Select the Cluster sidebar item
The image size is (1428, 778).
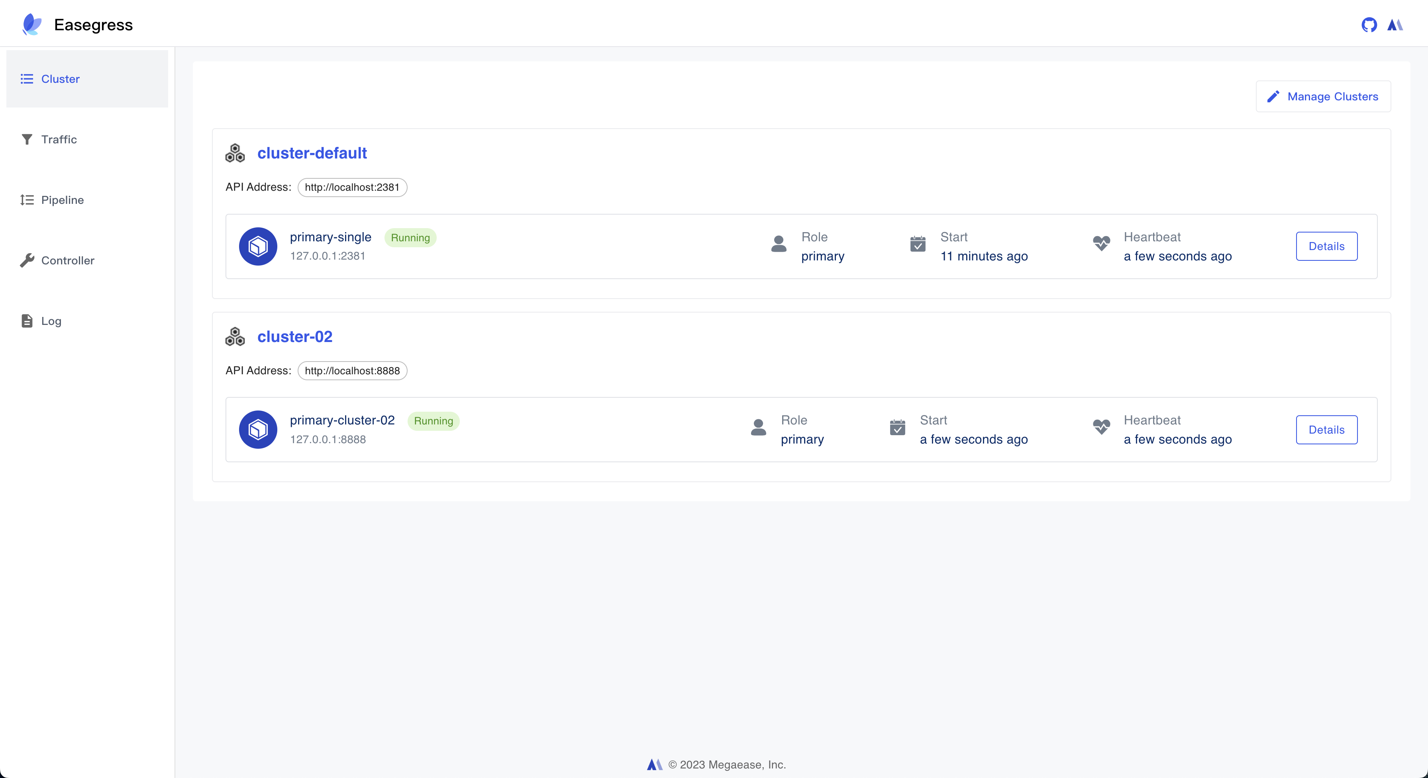click(60, 79)
